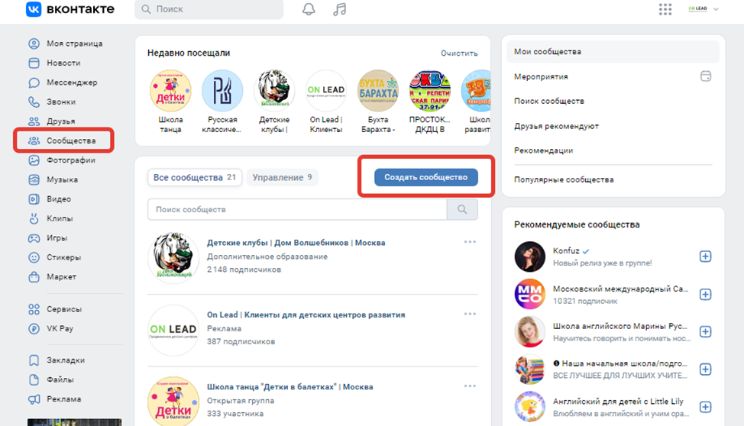Open the apps grid icon
This screenshot has width=744, height=426.
click(665, 9)
